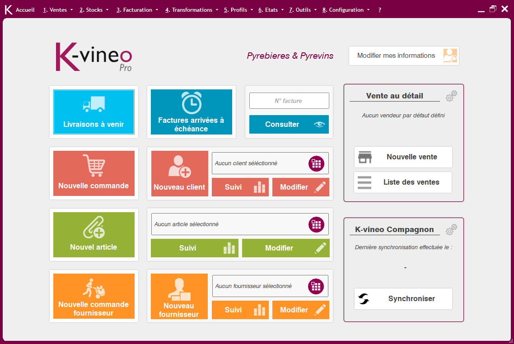The width and height of the screenshot is (514, 344).
Task: Open client Suivi statistics
Action: click(x=240, y=187)
